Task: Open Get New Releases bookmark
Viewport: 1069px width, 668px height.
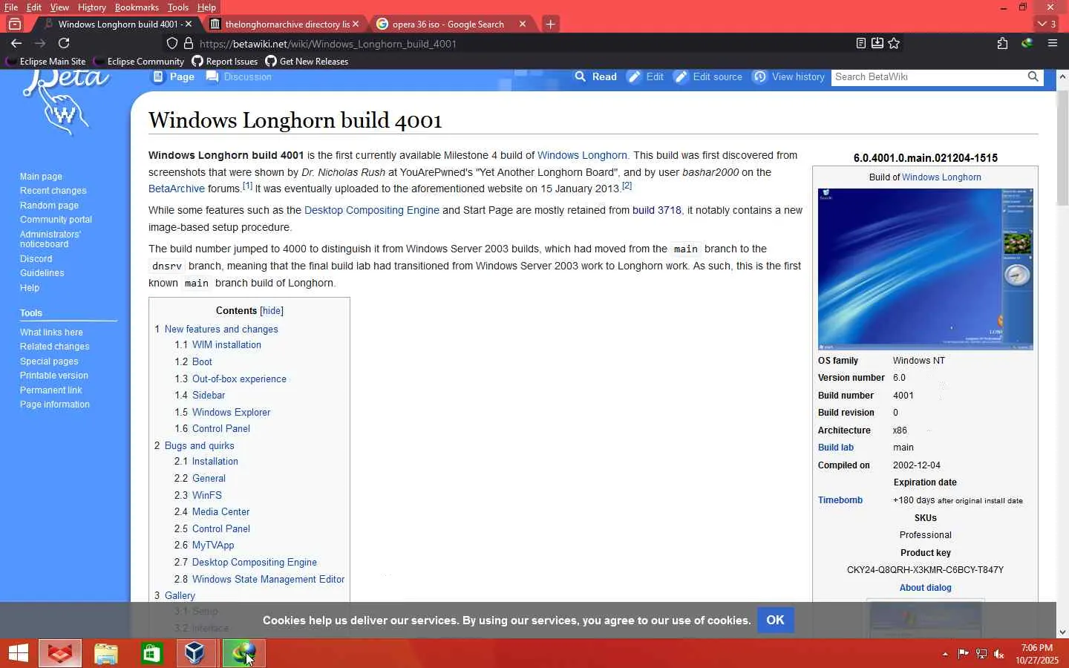Action: coord(307,62)
